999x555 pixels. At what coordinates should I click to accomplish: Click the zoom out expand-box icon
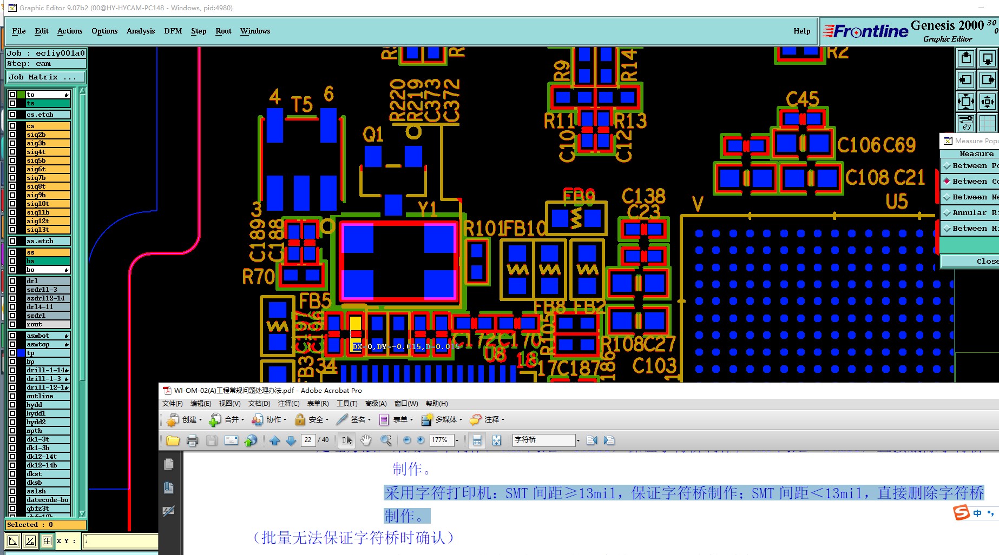pyautogui.click(x=966, y=101)
